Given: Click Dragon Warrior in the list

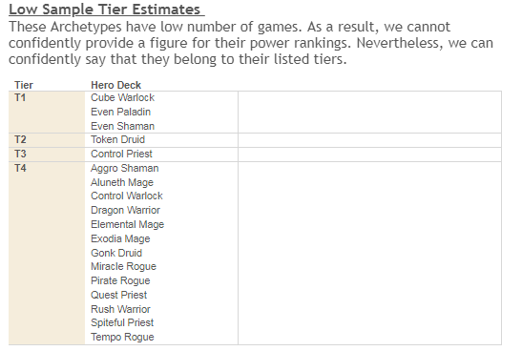Looking at the screenshot, I should 125,210.
